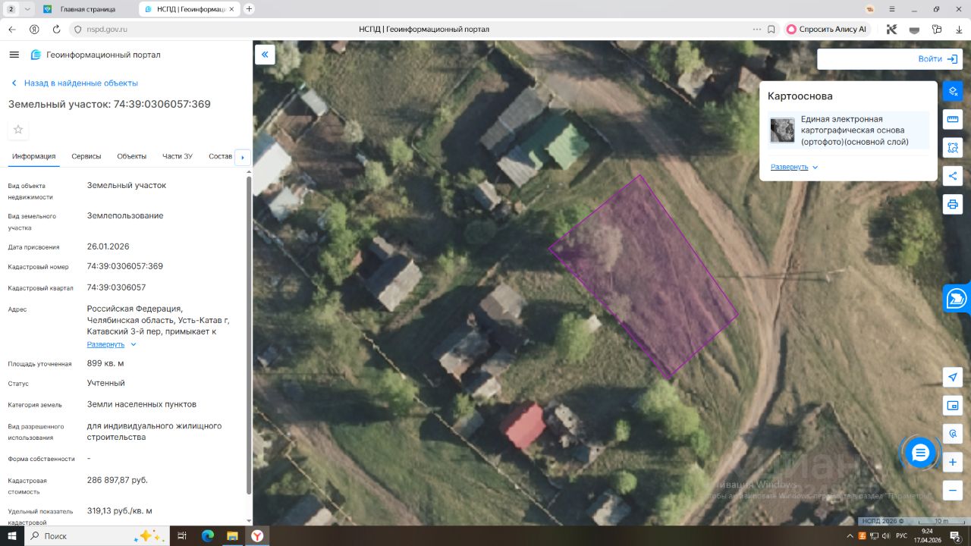This screenshot has height=546, width=971.
Task: Open the browser page options (three dots)
Action: (756, 30)
